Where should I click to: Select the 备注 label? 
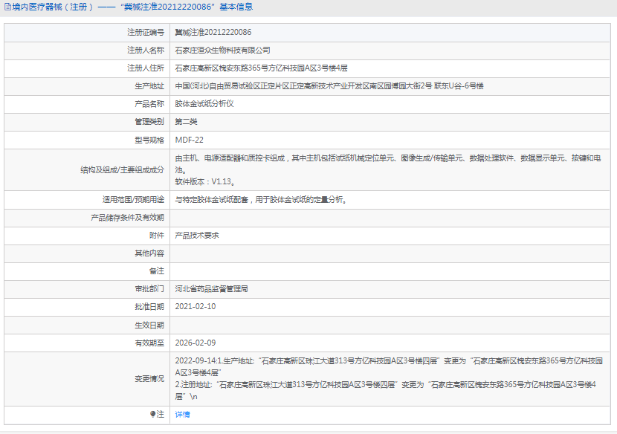157,271
